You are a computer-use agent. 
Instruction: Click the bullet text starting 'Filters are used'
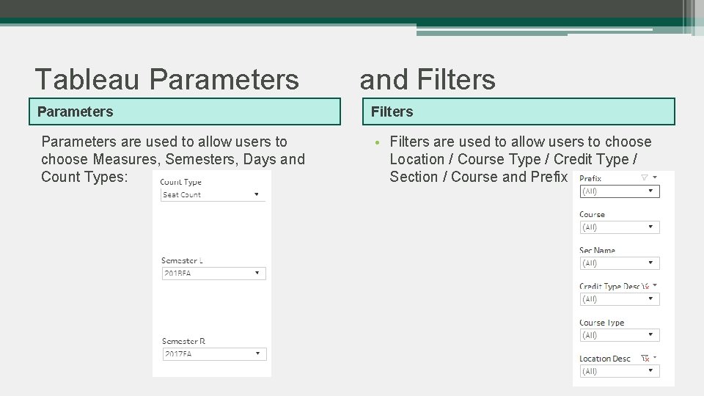pyautogui.click(x=521, y=159)
